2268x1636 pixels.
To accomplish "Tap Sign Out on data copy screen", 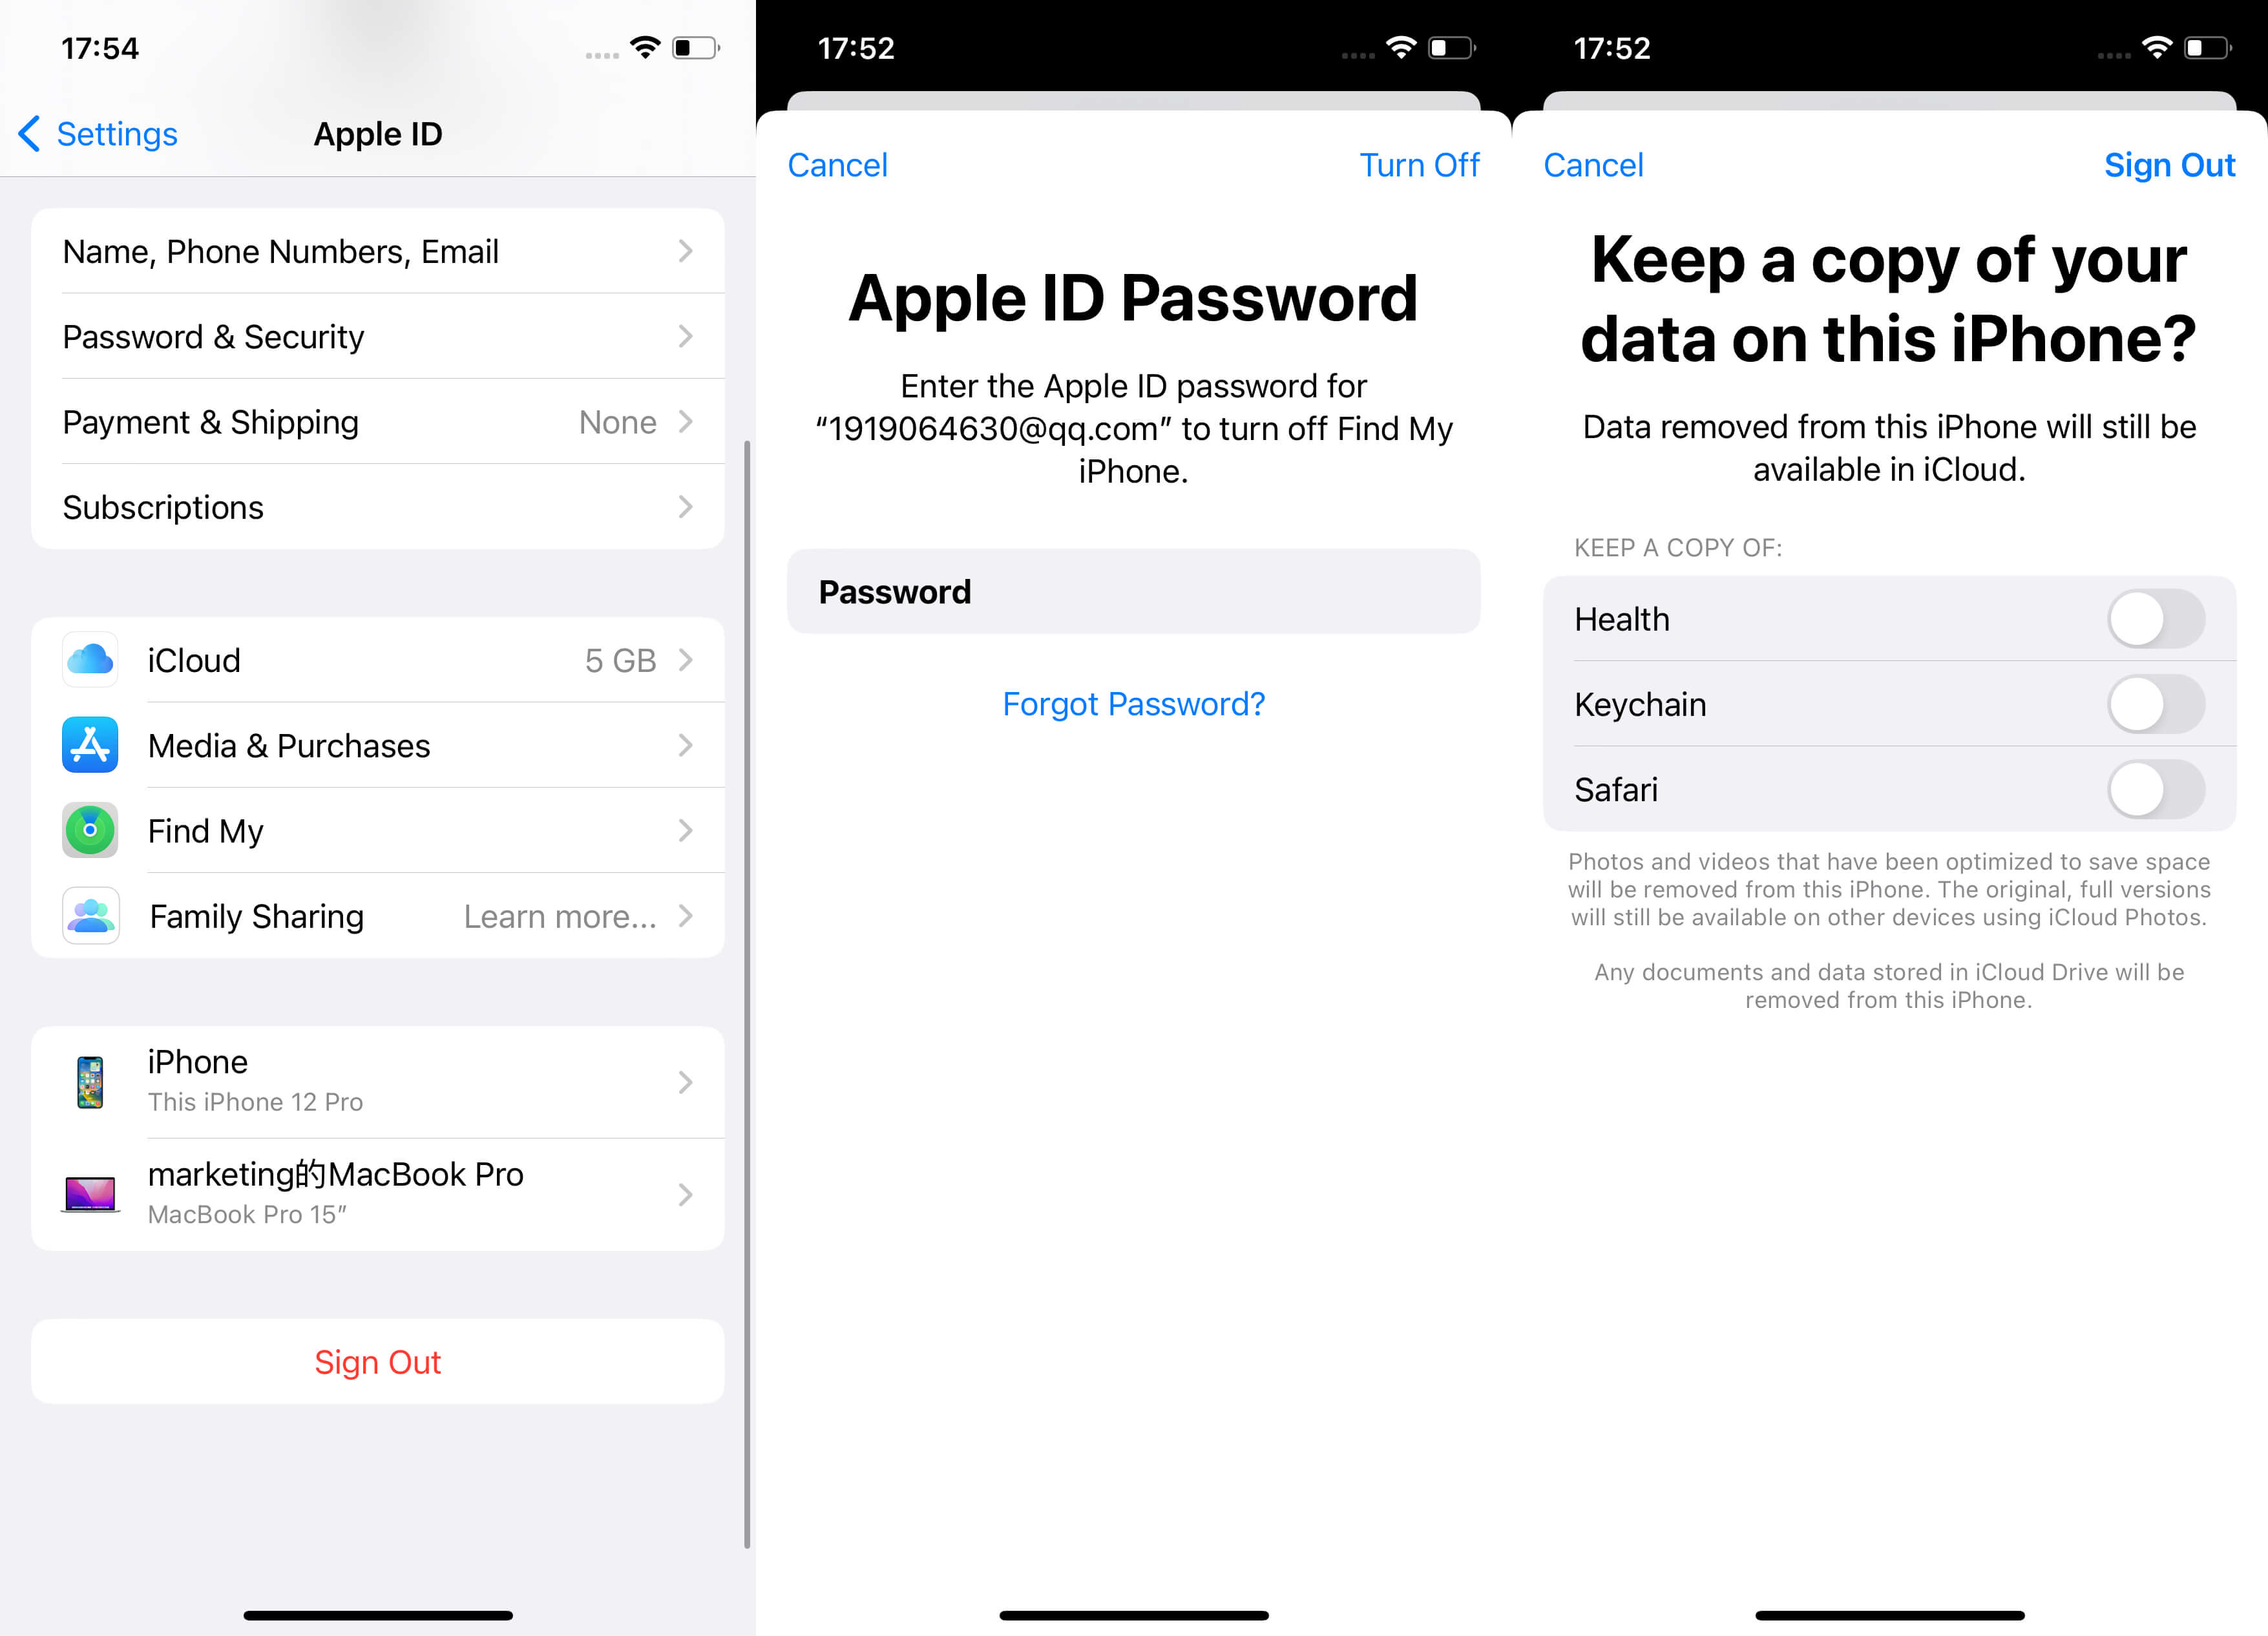I will point(2168,162).
